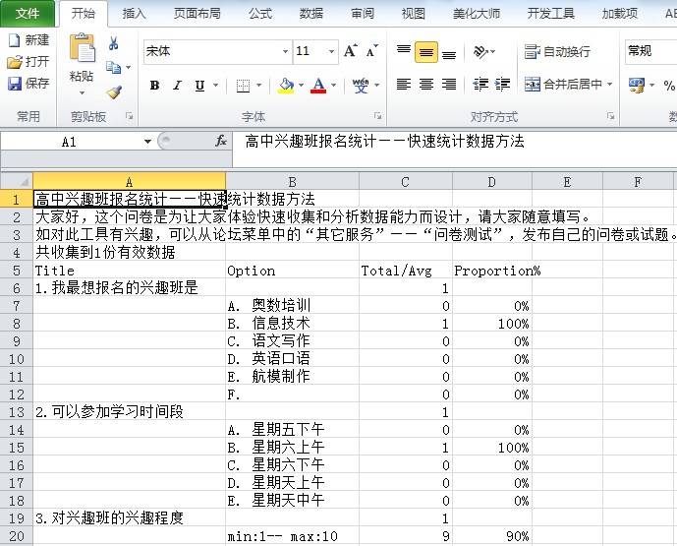
Task: Open Font group dialog launcher
Action: point(377,116)
